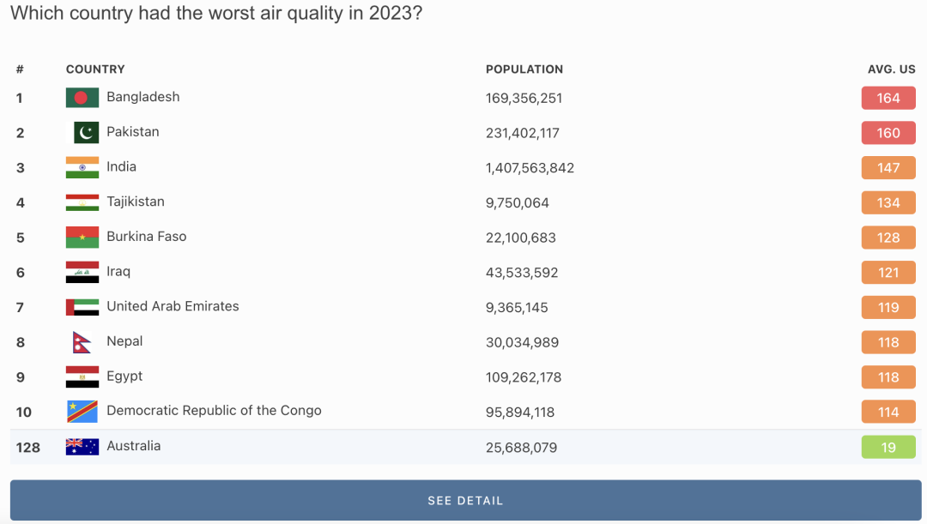This screenshot has width=927, height=524.
Task: Click the POPULATION column header
Action: coord(524,69)
